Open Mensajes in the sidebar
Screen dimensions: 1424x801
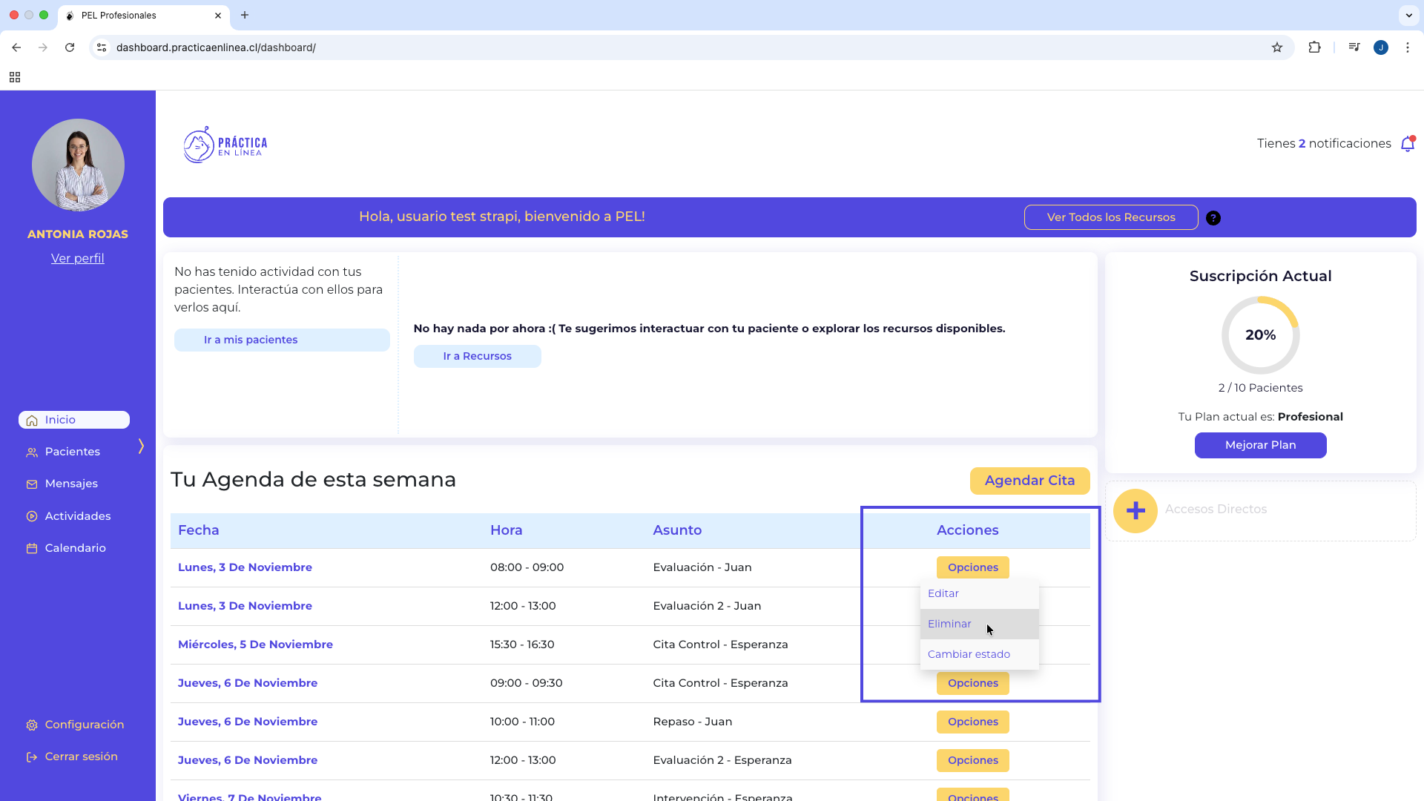coord(71,484)
